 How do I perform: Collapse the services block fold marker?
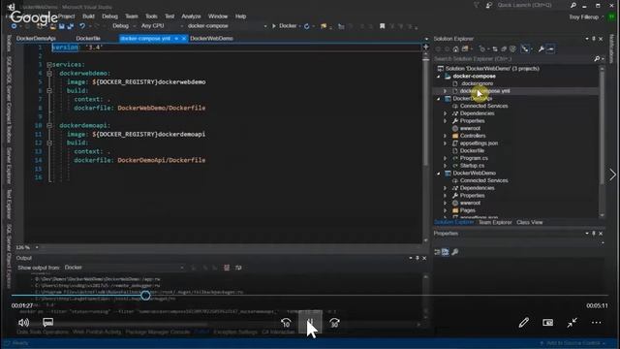click(49, 65)
